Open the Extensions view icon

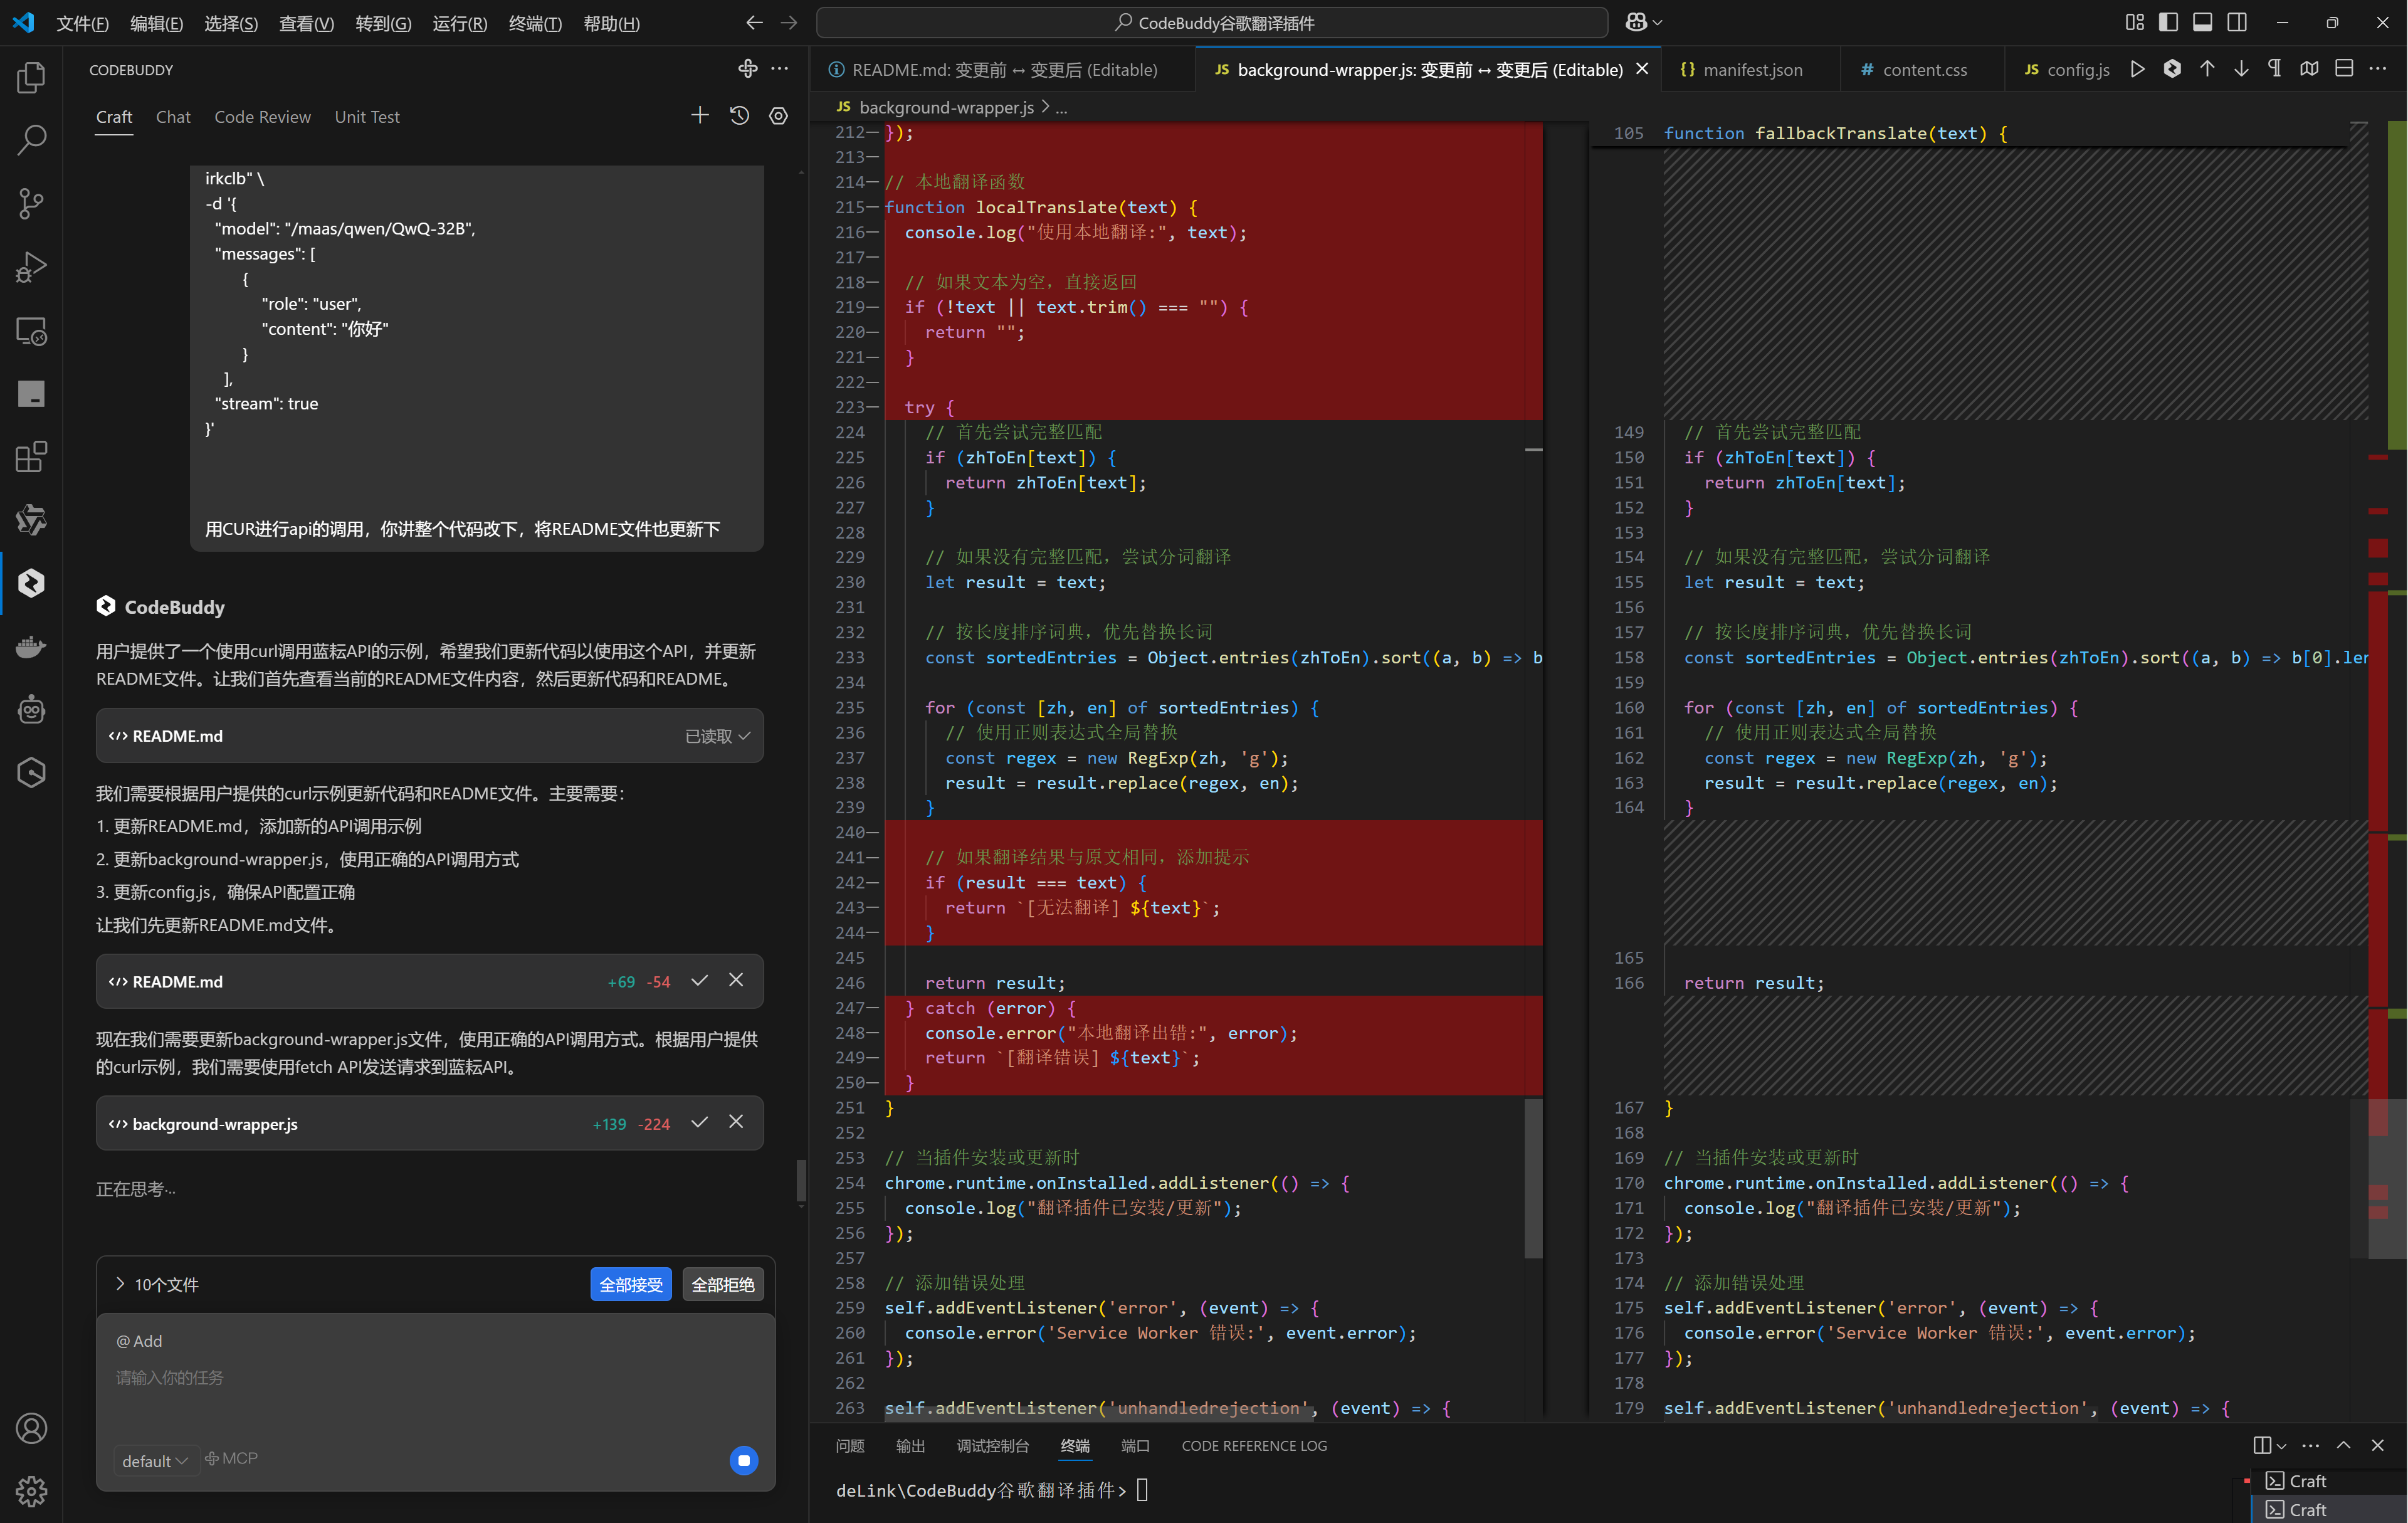point(31,457)
